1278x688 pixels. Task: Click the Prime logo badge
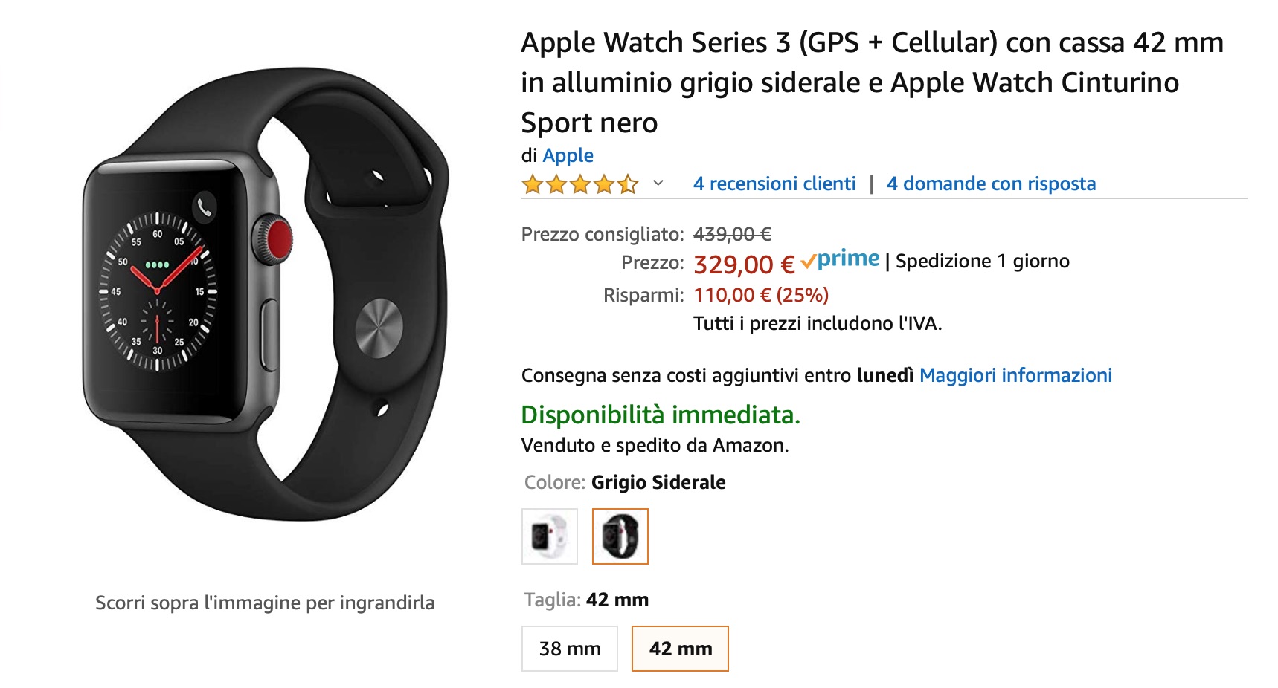(841, 260)
